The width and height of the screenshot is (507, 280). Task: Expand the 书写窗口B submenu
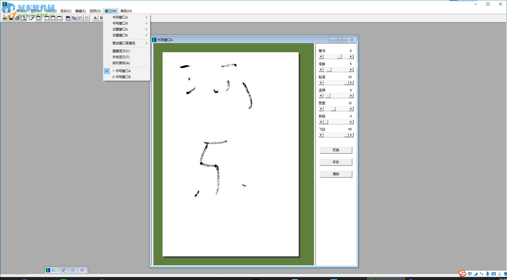pos(127,23)
